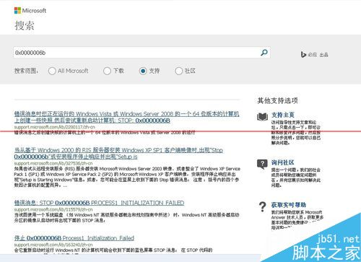Click the URL support.microsoft.com/kb/327536/zh-cn

(53, 163)
